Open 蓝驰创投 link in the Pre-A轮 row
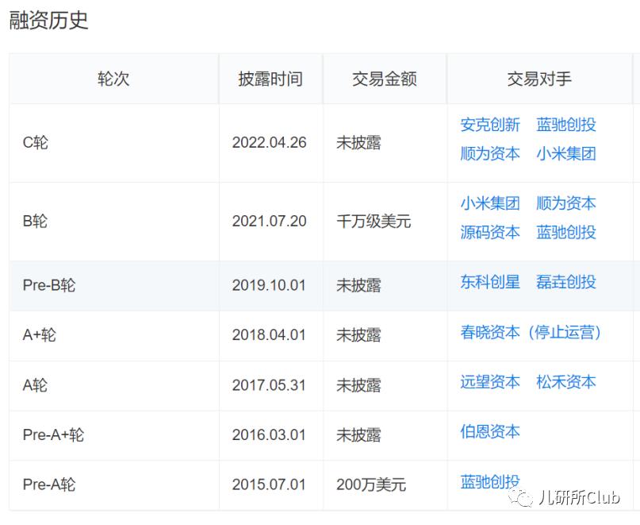 (x=490, y=481)
